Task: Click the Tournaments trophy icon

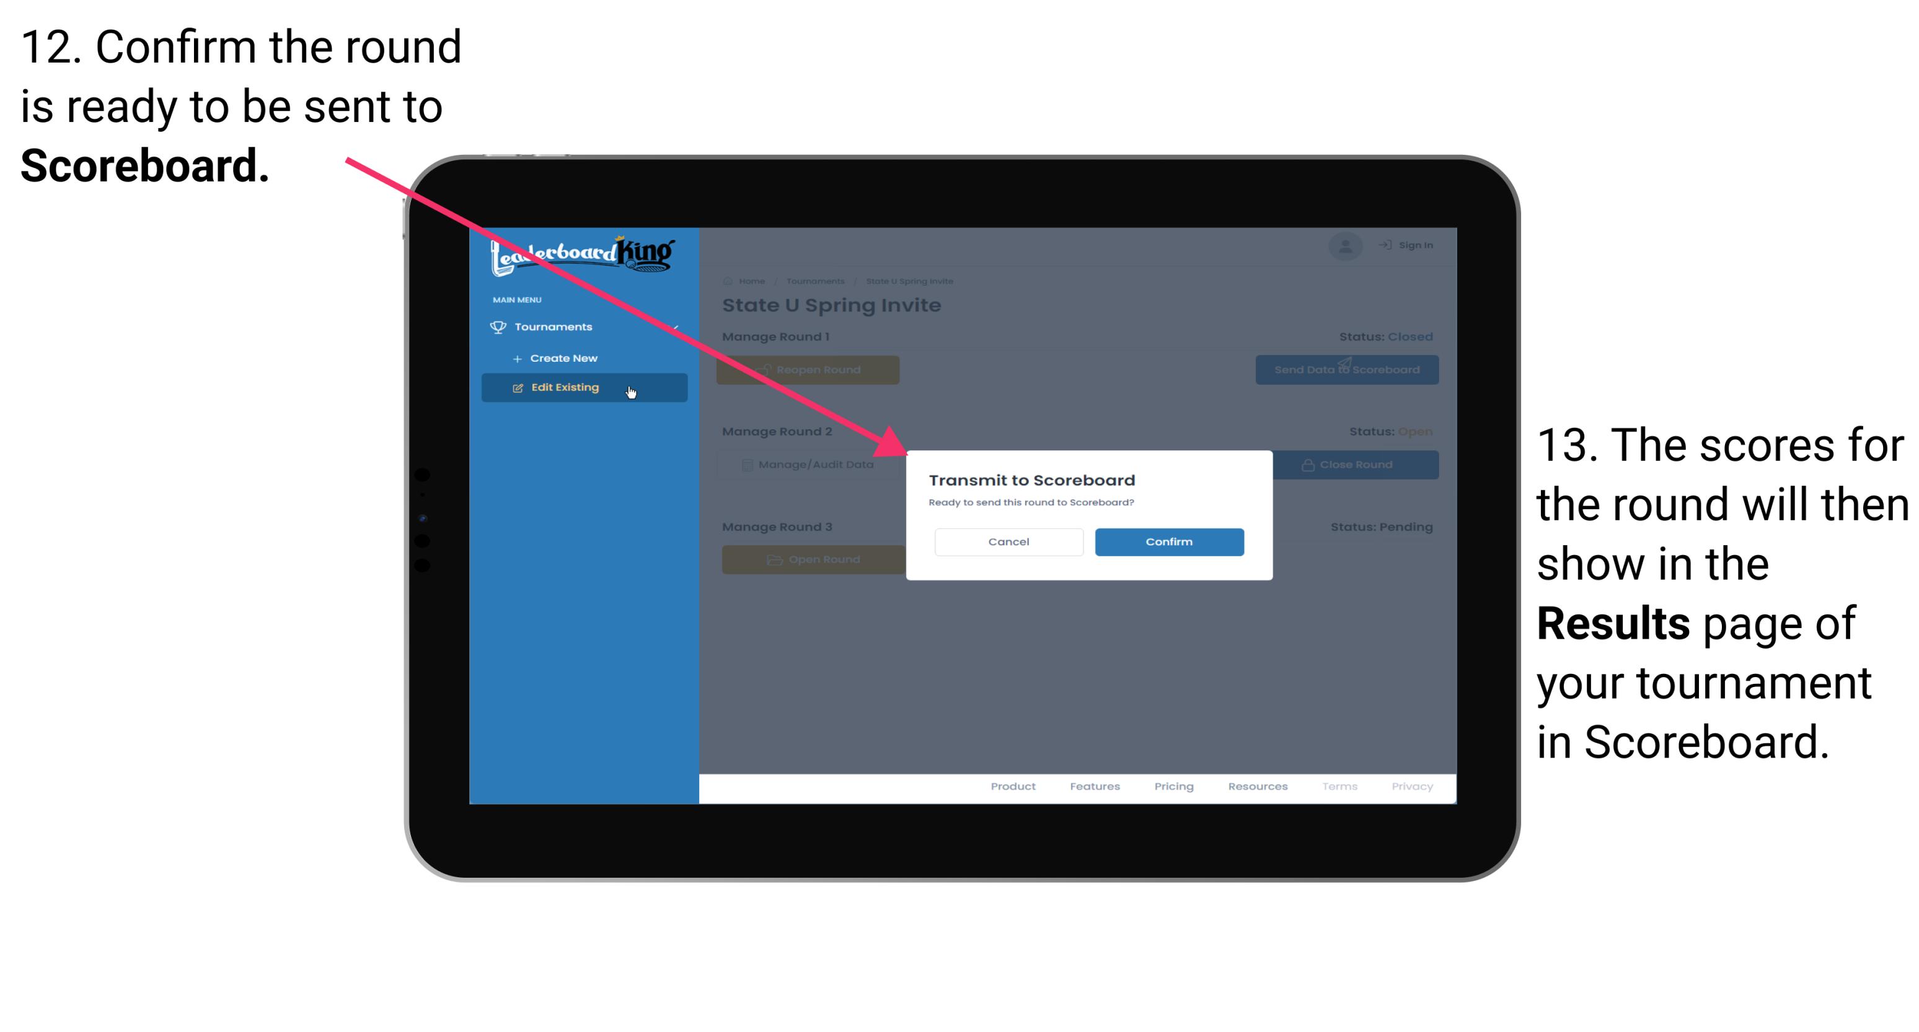Action: click(496, 326)
